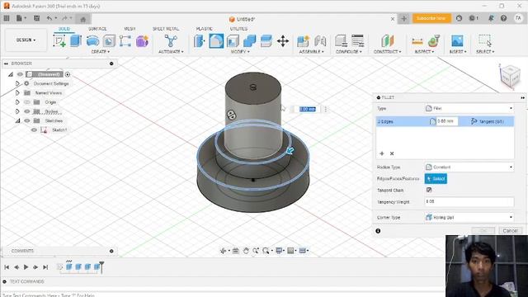Viewport: 528px width, 297px height.
Task: Click the Save icon
Action: pos(36,18)
